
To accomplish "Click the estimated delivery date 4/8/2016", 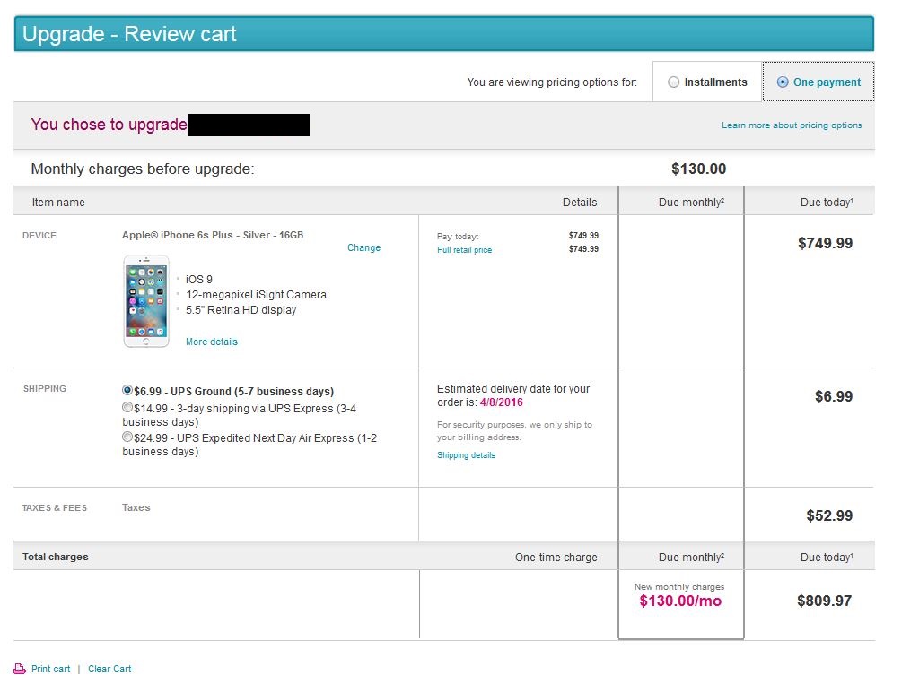I will pos(501,402).
